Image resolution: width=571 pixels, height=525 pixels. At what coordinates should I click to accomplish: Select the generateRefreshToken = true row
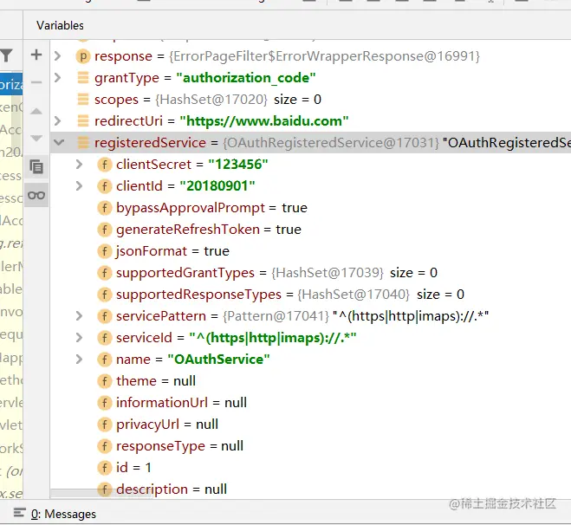310,230
